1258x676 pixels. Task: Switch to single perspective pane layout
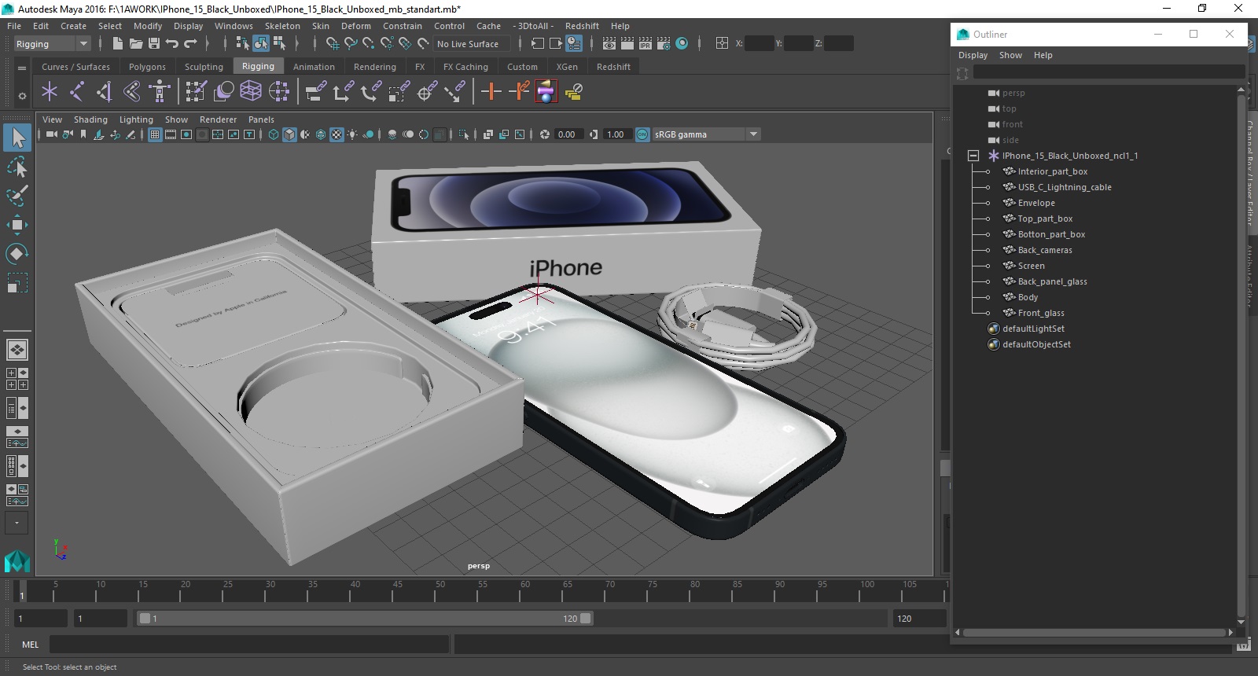point(17,349)
